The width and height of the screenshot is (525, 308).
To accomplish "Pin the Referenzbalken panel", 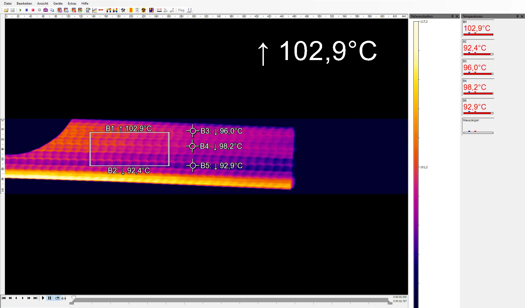I will pyautogui.click(x=452, y=16).
